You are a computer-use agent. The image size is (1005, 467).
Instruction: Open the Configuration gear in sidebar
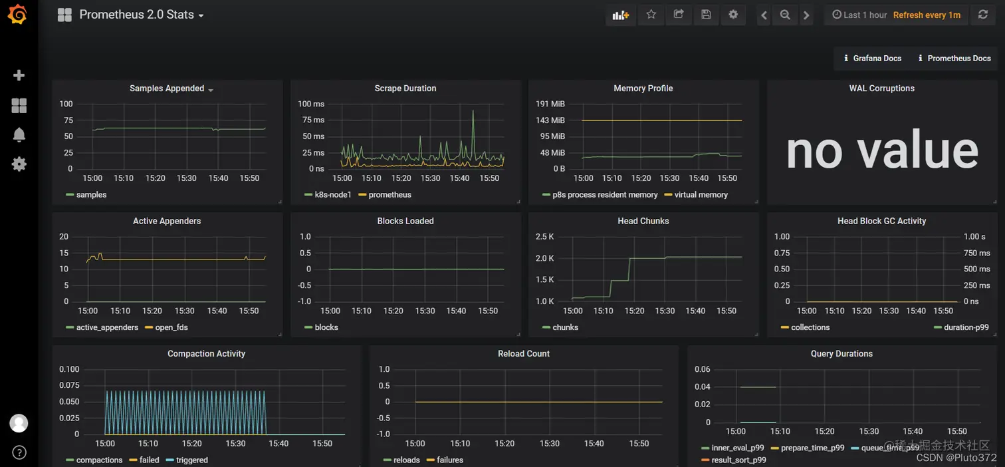click(19, 164)
